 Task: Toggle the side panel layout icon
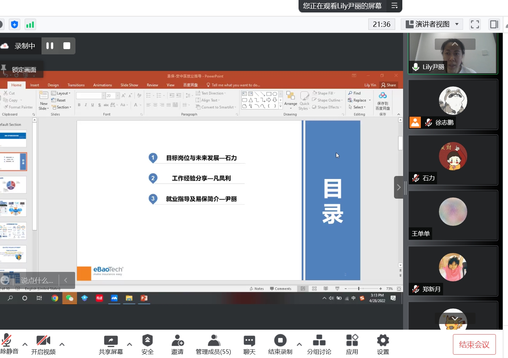(x=494, y=25)
